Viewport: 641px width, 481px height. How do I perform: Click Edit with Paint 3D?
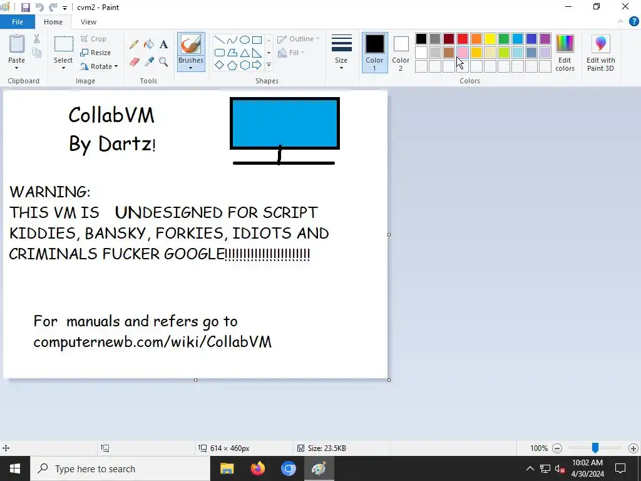pyautogui.click(x=600, y=53)
